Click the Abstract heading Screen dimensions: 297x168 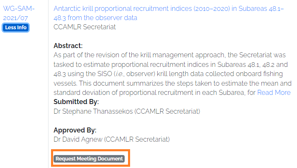pos(68,46)
